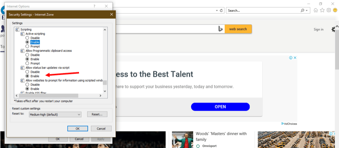Enable status bar updates via script
339x148 pixels.
(x=27, y=76)
